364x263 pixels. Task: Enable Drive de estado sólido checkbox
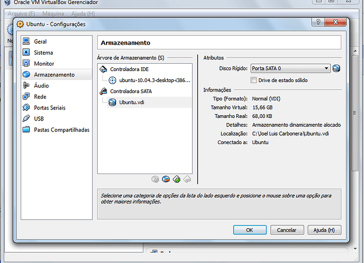(254, 80)
